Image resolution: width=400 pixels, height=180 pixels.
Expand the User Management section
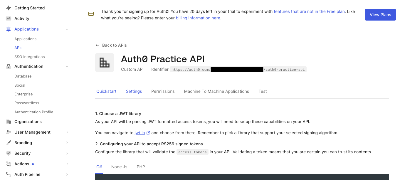pos(67,132)
